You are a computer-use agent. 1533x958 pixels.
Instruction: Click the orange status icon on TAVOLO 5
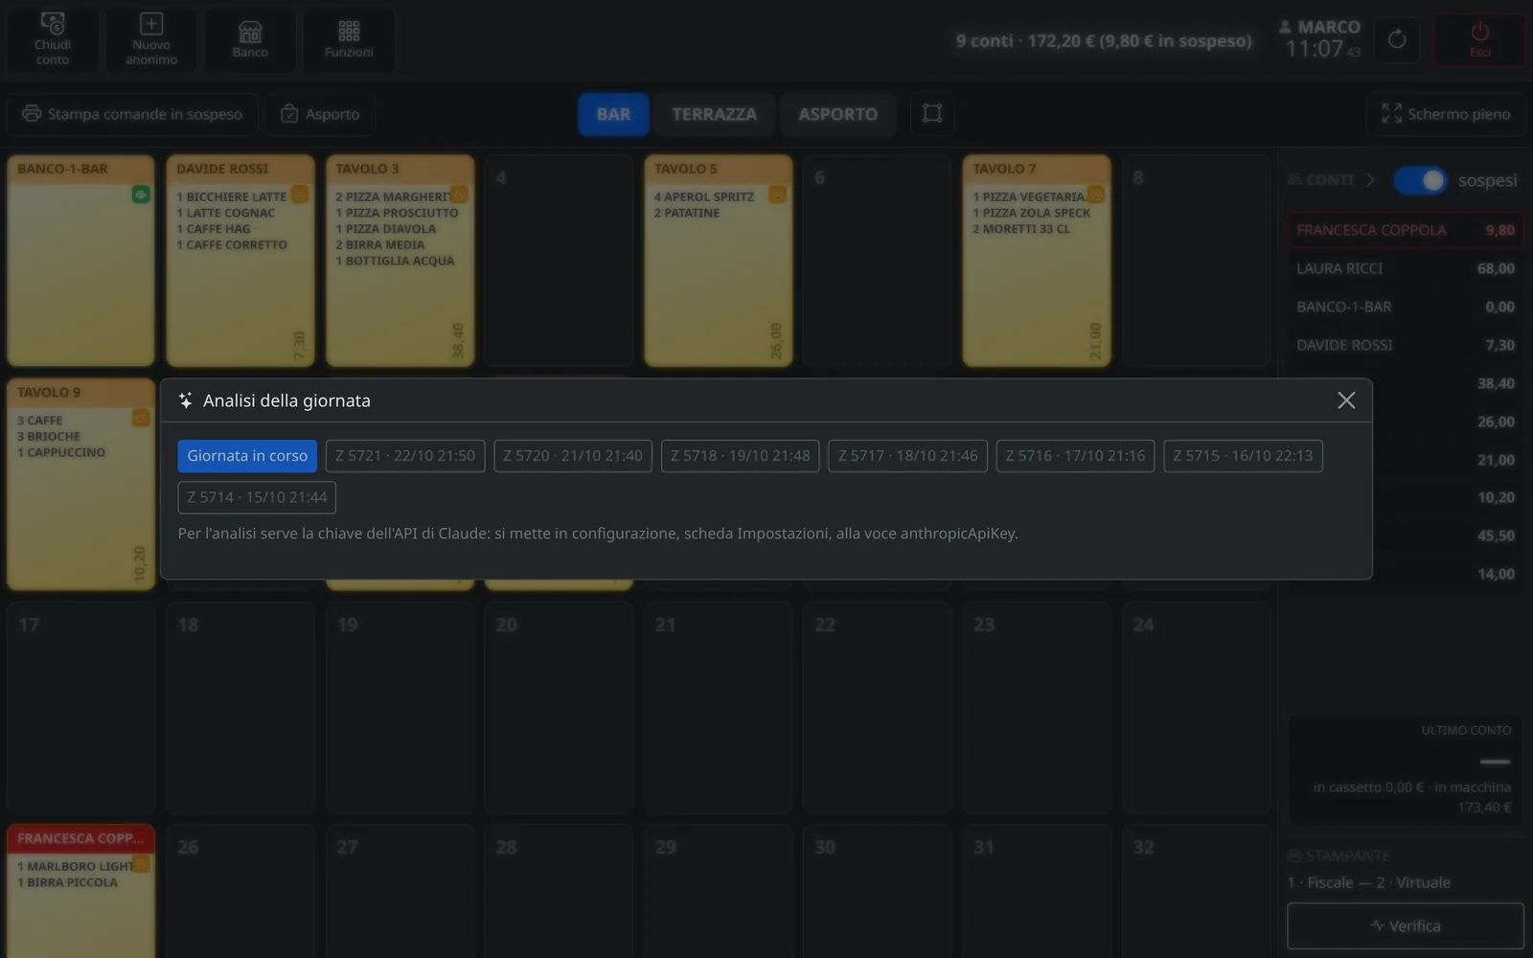[777, 194]
